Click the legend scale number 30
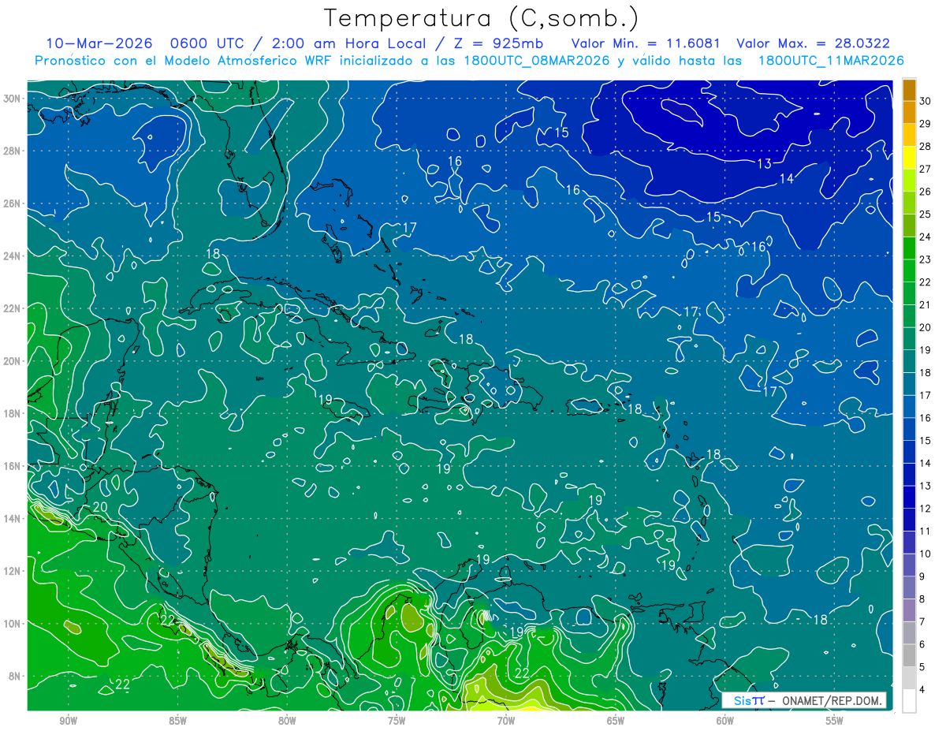 click(x=926, y=101)
